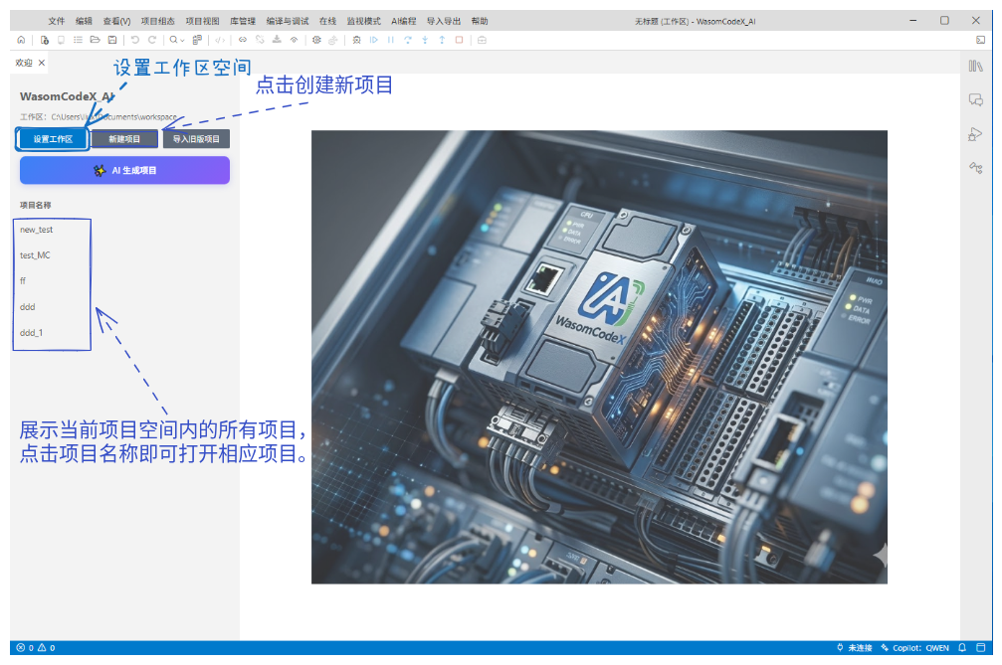The height and width of the screenshot is (665, 1002).
Task: Open the AI编程 menu
Action: pos(404,21)
